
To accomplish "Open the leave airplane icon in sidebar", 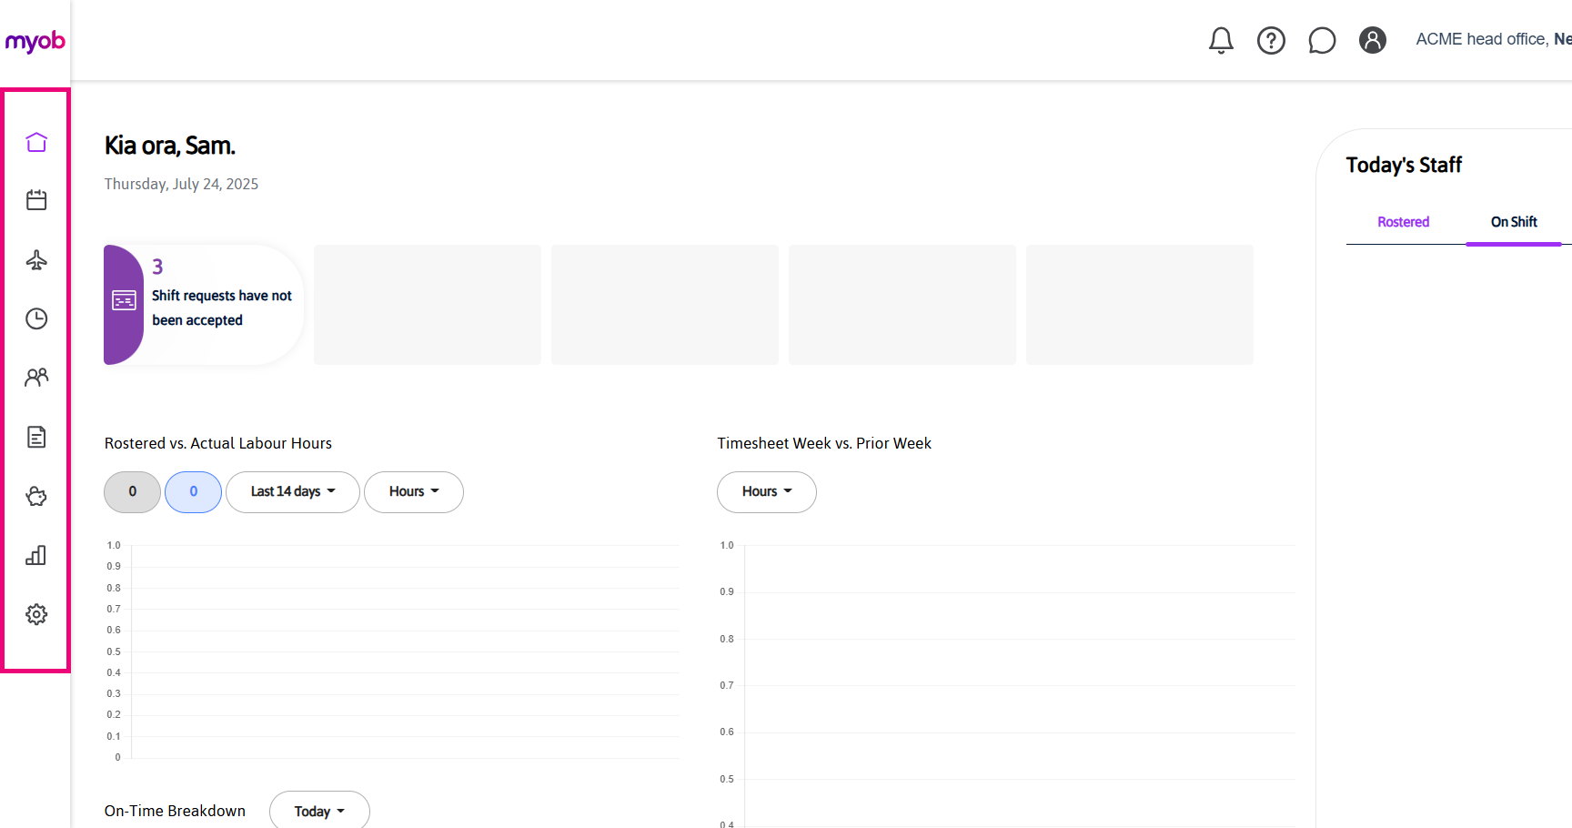I will (36, 260).
